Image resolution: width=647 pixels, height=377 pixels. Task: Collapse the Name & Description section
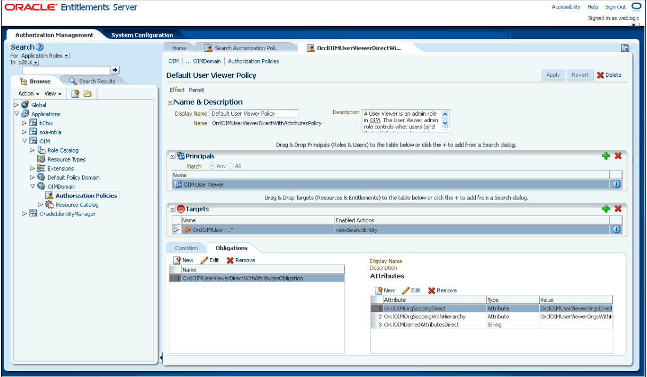click(170, 102)
